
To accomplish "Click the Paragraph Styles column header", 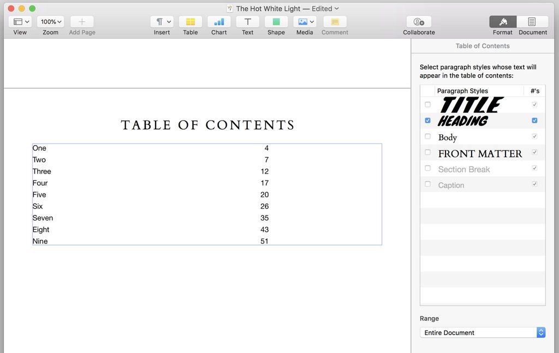I will [x=463, y=91].
